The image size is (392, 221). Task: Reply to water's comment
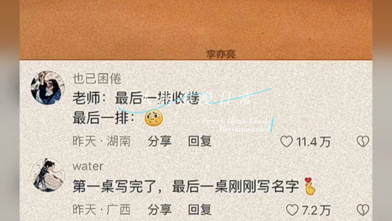200,210
